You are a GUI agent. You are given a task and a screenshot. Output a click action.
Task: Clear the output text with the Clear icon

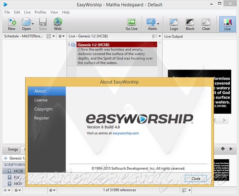[206, 24]
